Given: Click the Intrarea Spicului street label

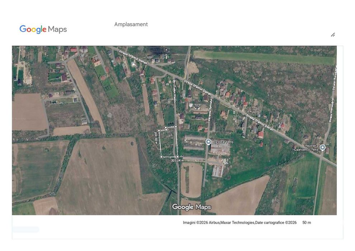Looking at the screenshot, I should (x=210, y=110).
